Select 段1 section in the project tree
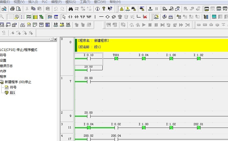 [13, 93]
